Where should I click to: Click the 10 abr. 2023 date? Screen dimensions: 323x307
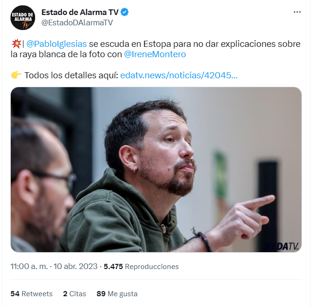(x=75, y=266)
